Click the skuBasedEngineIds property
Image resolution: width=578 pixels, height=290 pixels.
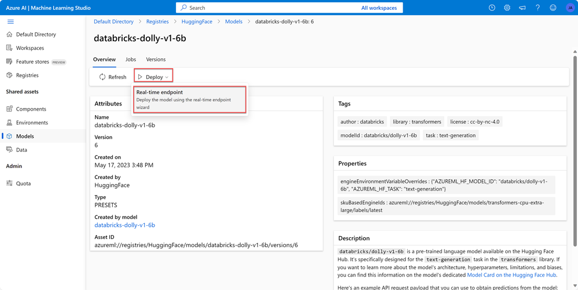pos(446,206)
